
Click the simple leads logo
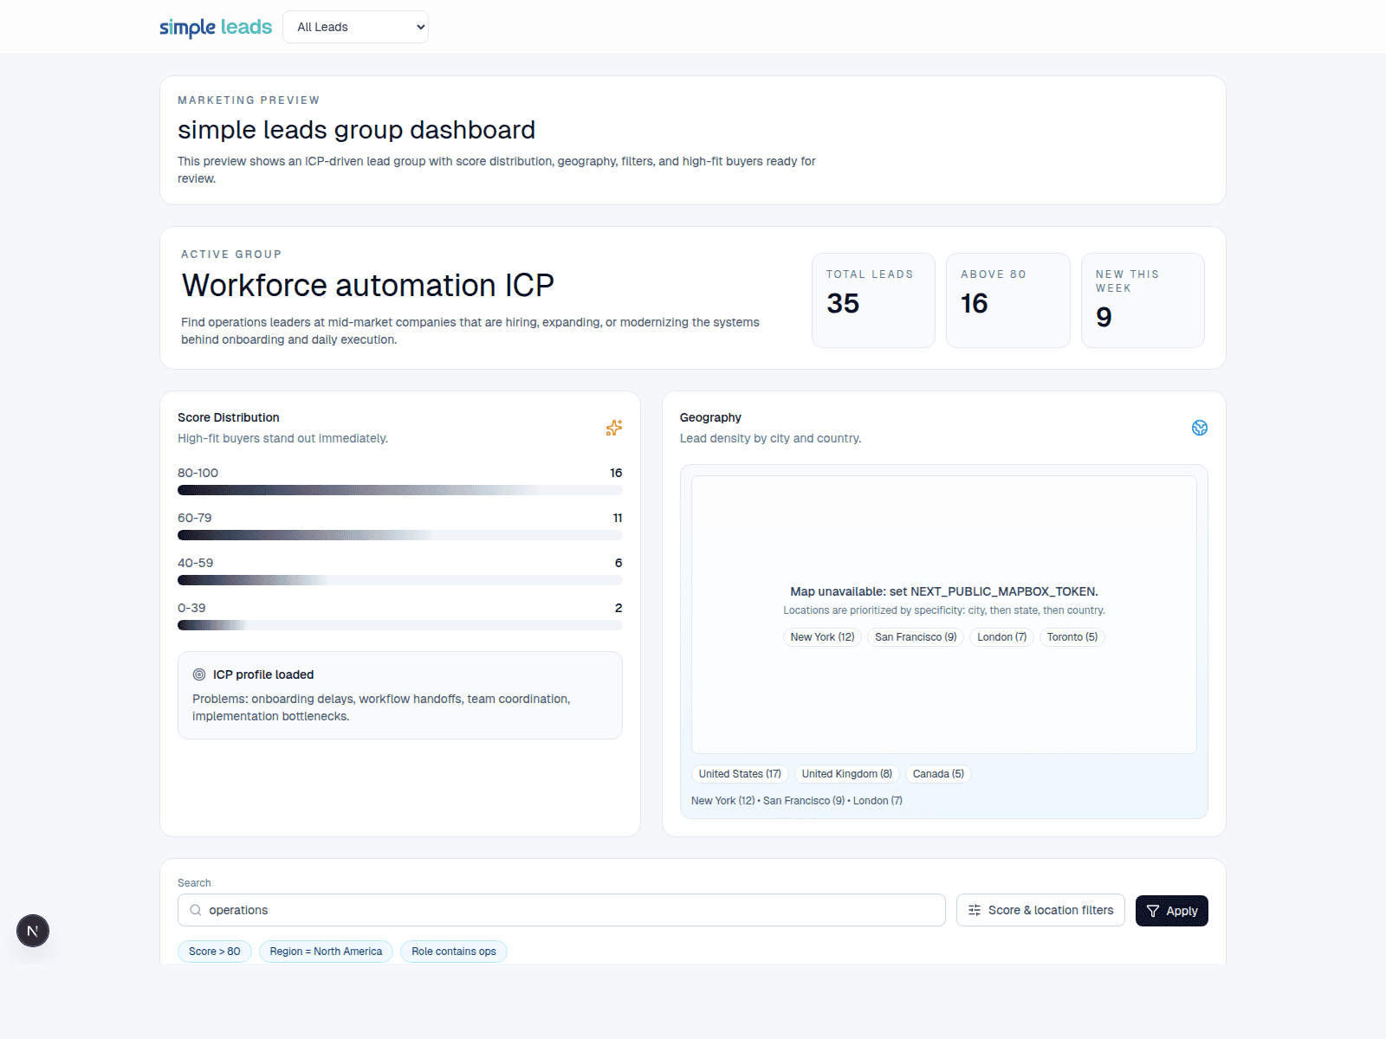pyautogui.click(x=215, y=27)
